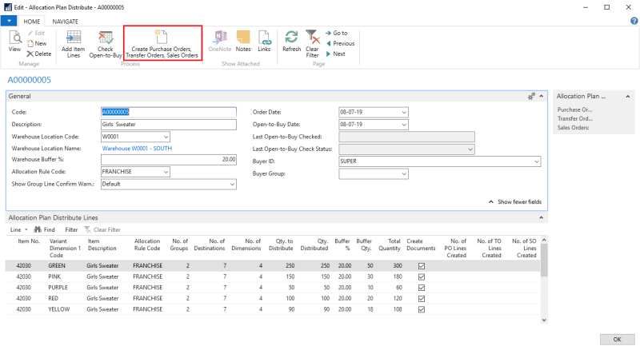640x350 pixels.
Task: Click the Clear Filter ribbon icon
Action: tap(312, 42)
